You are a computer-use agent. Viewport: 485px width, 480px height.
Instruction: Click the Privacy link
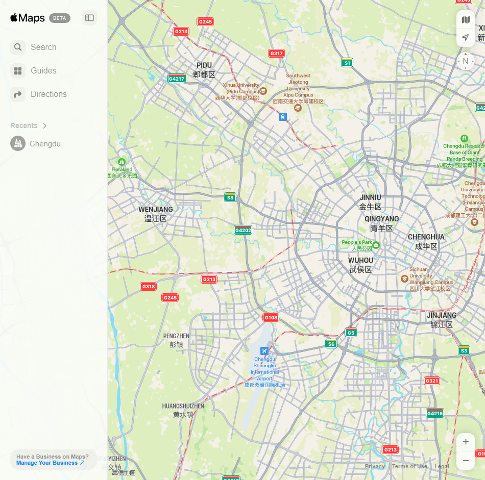coord(374,466)
